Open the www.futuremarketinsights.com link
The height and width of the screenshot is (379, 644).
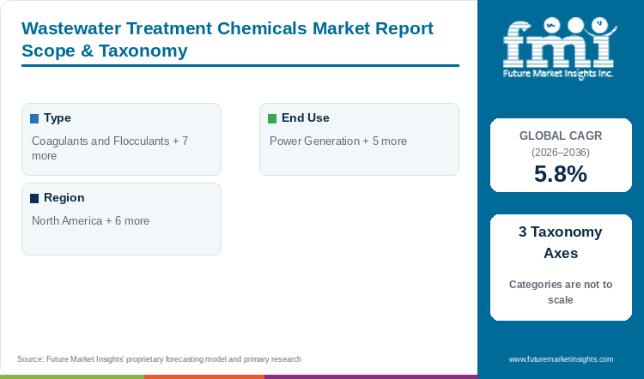[561, 359]
